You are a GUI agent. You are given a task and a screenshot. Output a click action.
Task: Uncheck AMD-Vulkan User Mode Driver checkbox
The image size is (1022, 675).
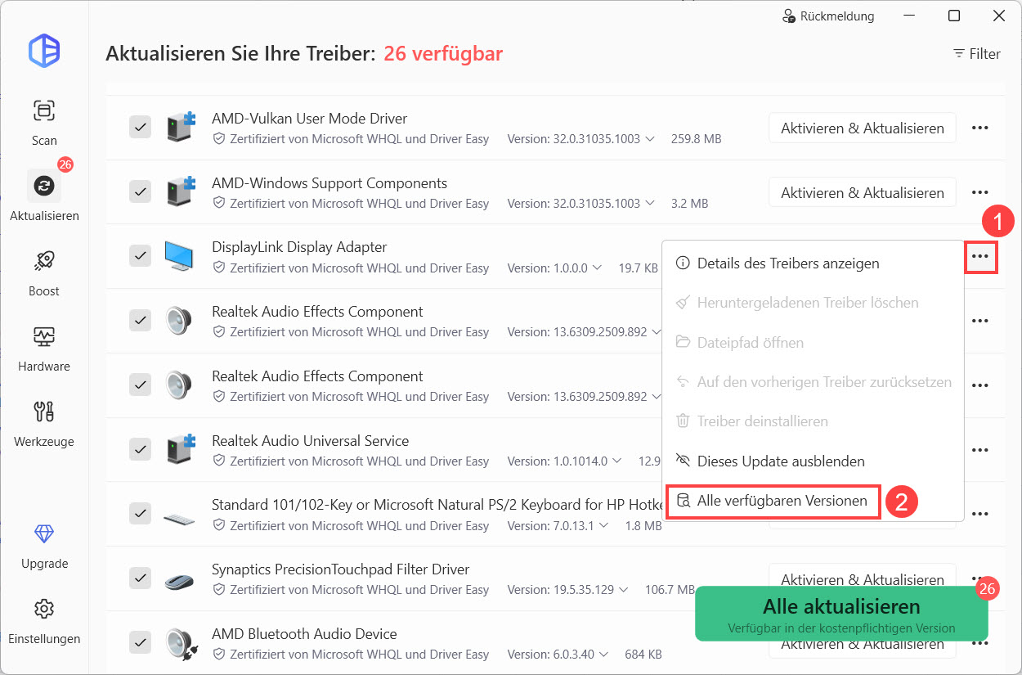[141, 128]
